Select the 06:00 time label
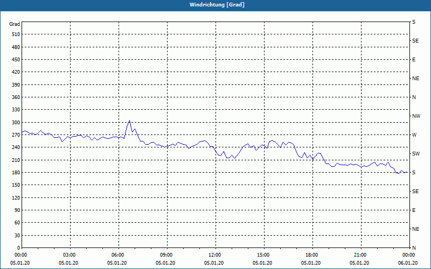This screenshot has height=269, width=431. coord(119,254)
